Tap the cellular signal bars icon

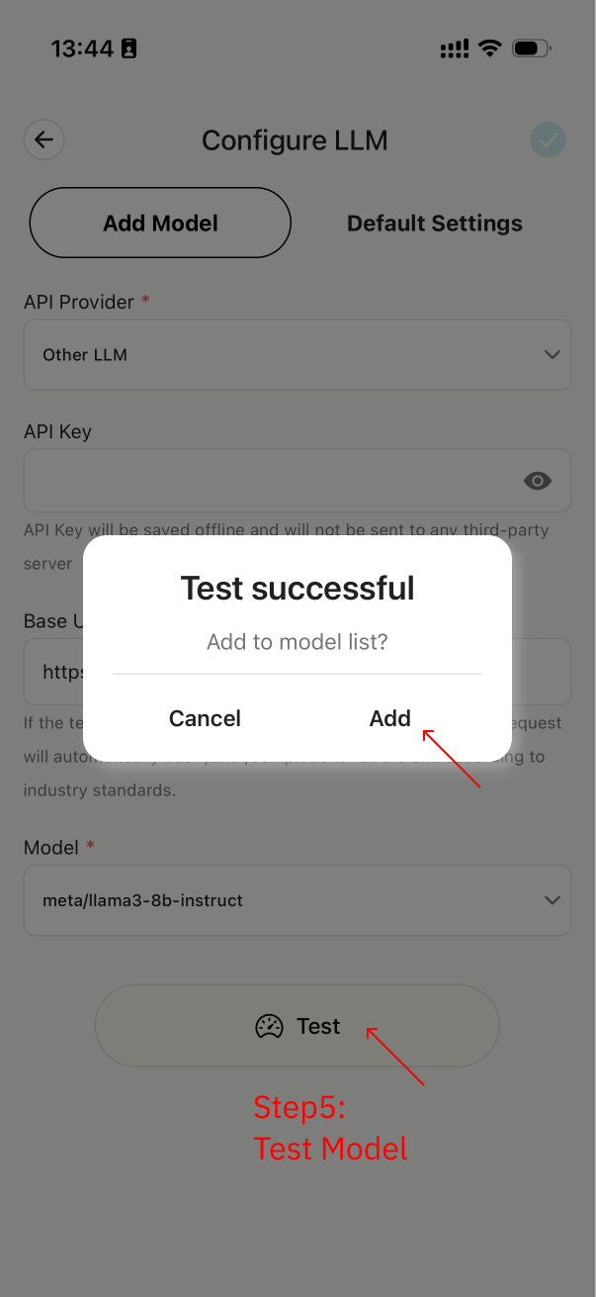[x=454, y=47]
